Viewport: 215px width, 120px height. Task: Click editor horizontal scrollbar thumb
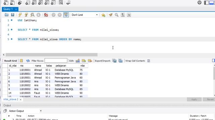51,55
